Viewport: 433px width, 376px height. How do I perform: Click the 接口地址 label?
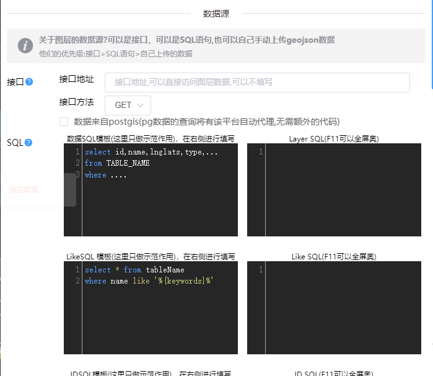click(76, 79)
